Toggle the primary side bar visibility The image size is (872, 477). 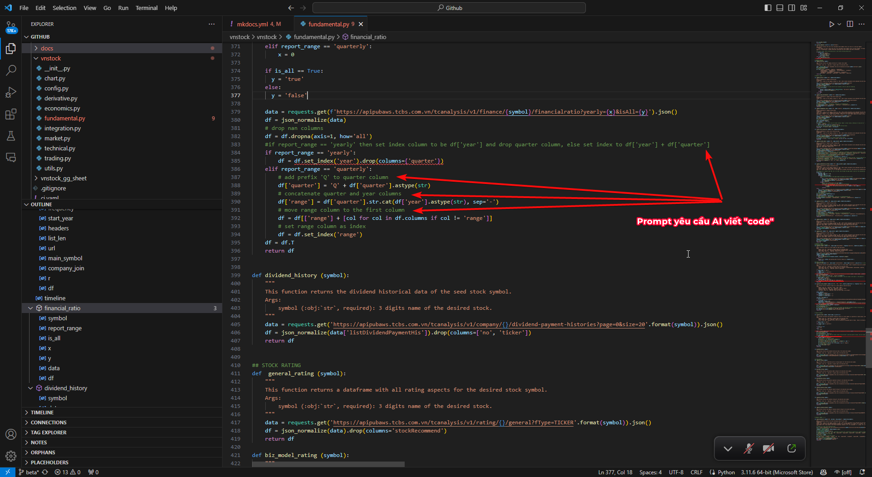point(768,8)
